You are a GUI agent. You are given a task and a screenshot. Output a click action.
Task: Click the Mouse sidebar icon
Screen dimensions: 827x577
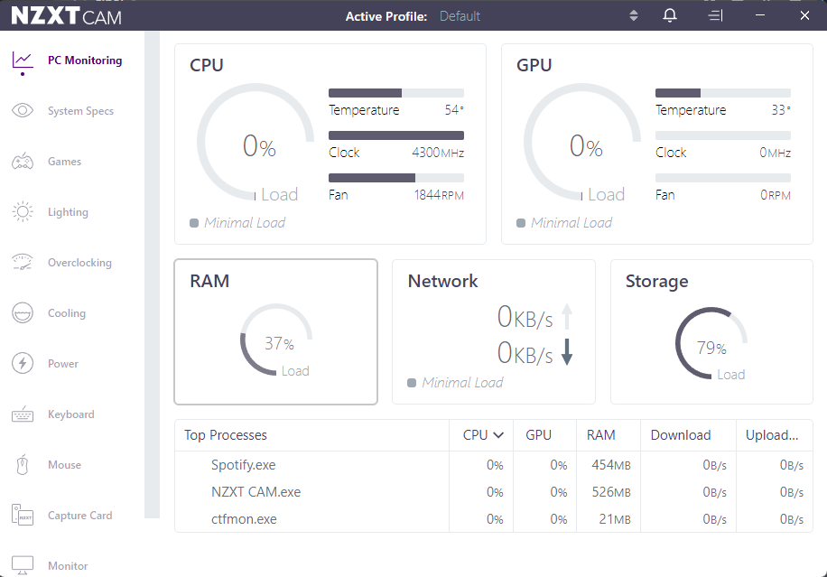(x=23, y=465)
